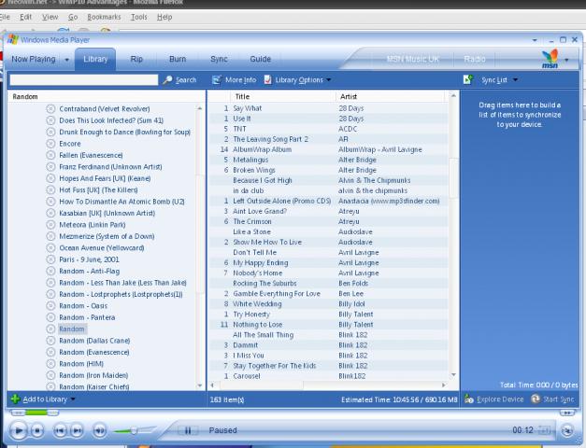586x448 pixels.
Task: Click the Library Options checklist icon
Action: (x=267, y=80)
